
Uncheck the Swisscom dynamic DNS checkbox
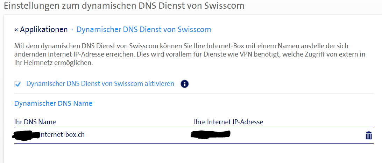18,84
